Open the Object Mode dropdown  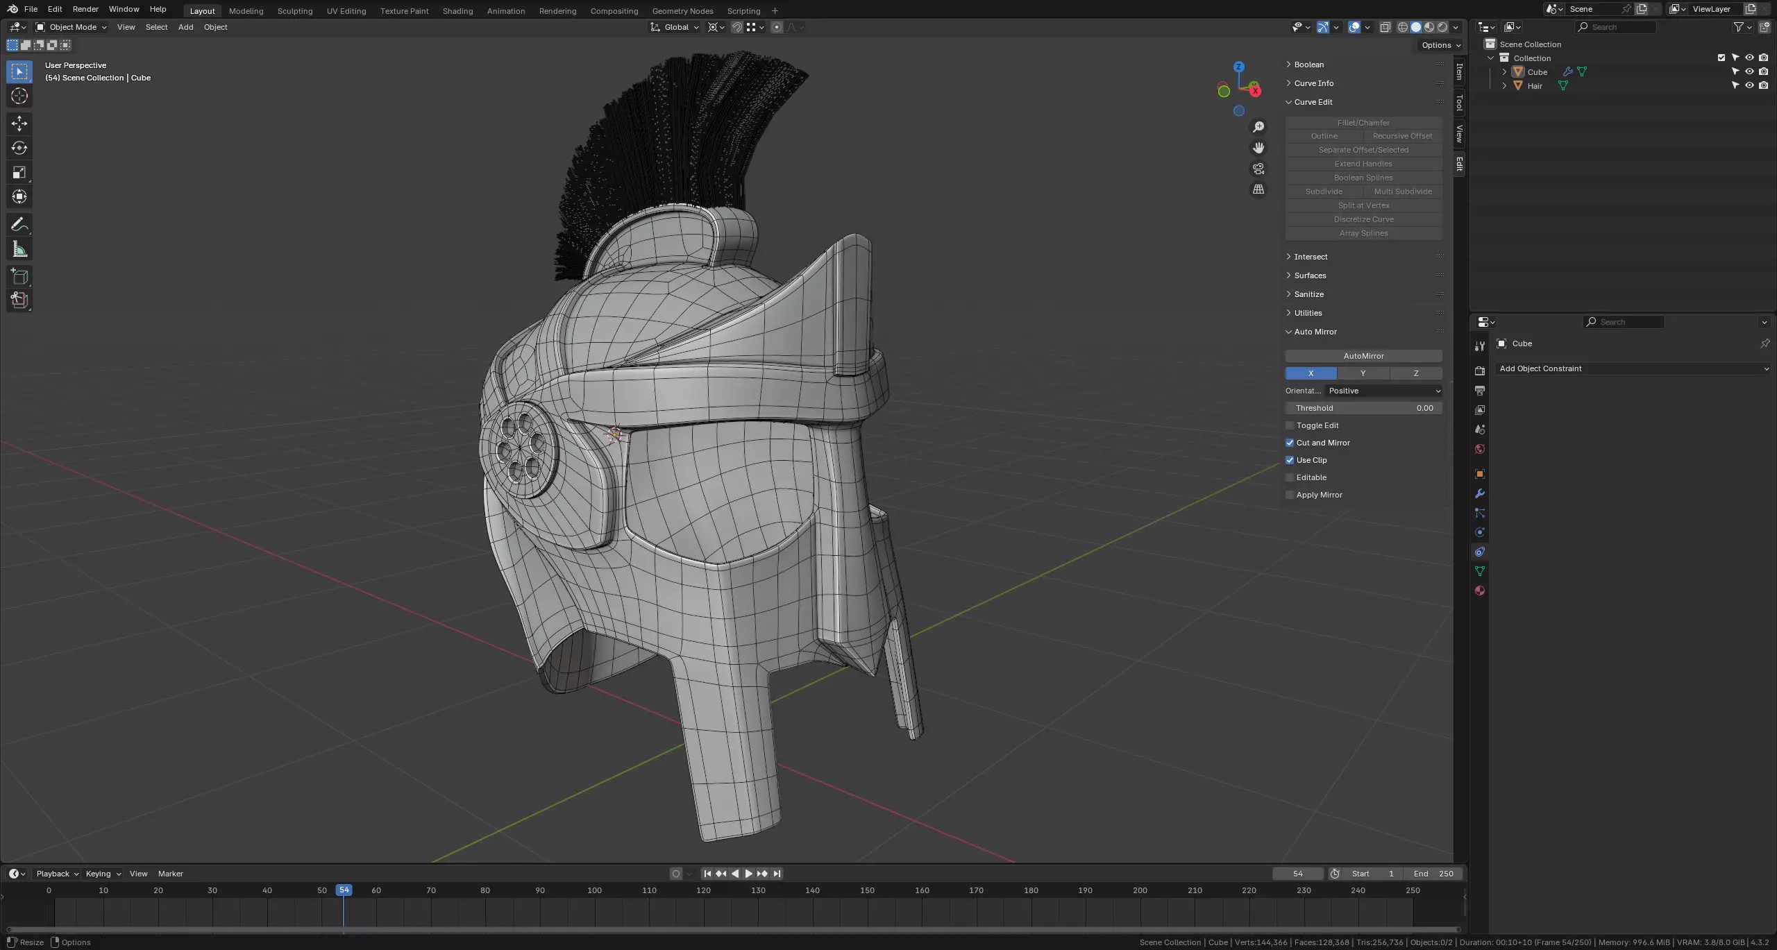[71, 27]
